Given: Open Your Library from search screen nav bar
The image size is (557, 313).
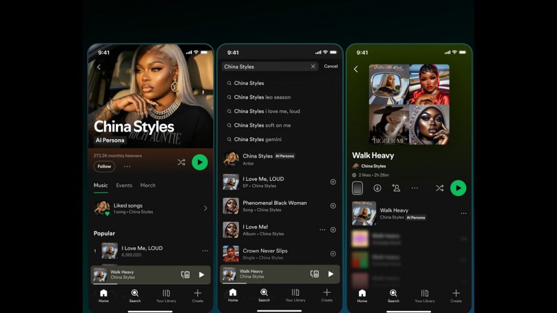Looking at the screenshot, I should [295, 295].
